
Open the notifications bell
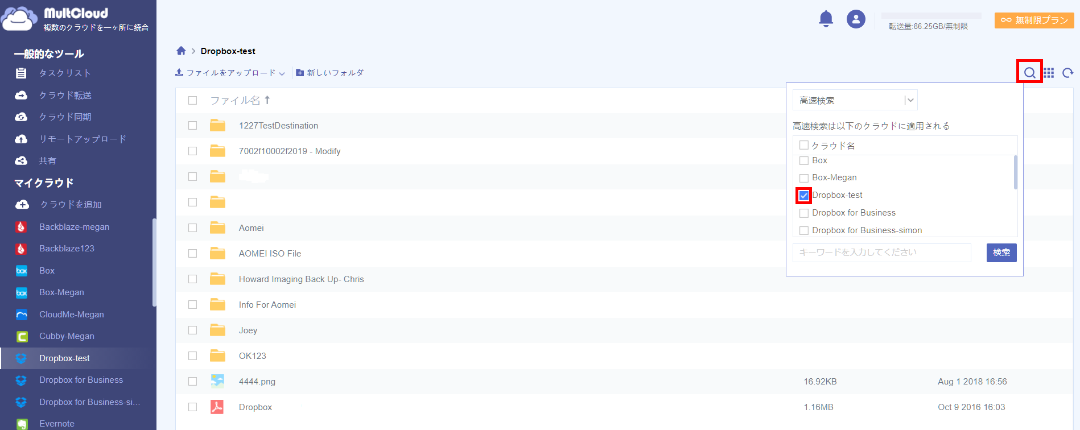826,19
